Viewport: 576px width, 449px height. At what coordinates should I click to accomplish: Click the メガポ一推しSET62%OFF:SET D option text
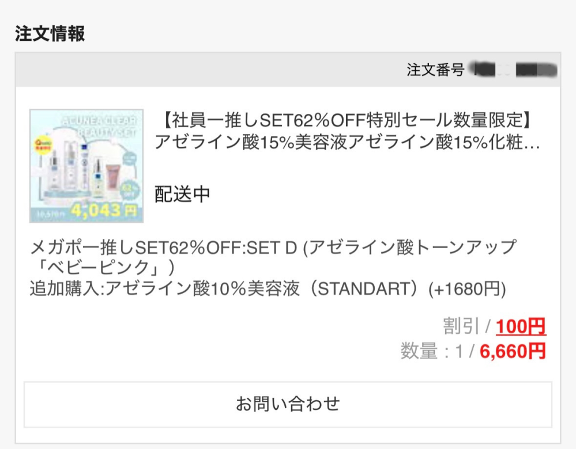tap(164, 248)
